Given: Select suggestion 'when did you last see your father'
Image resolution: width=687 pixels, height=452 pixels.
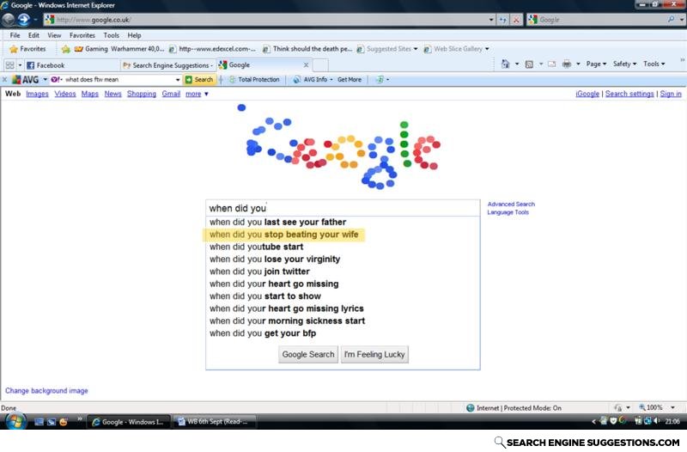Looking at the screenshot, I should pos(343,223).
